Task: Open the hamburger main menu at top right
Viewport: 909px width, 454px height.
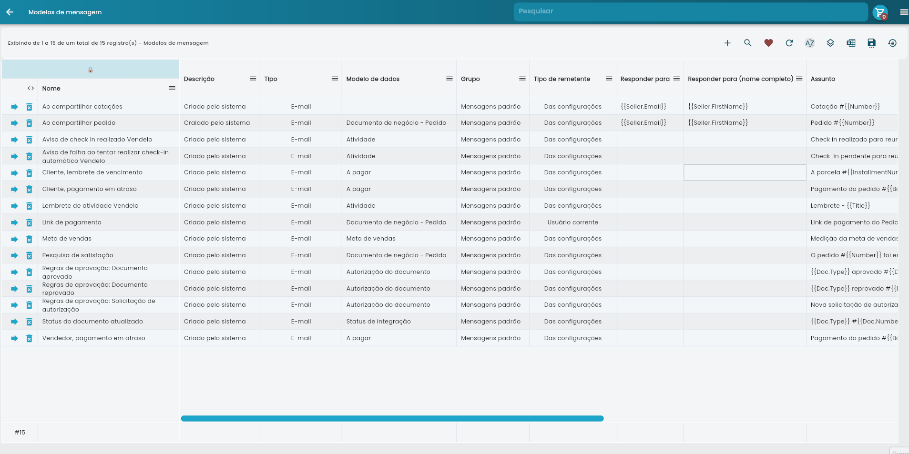Action: point(904,12)
